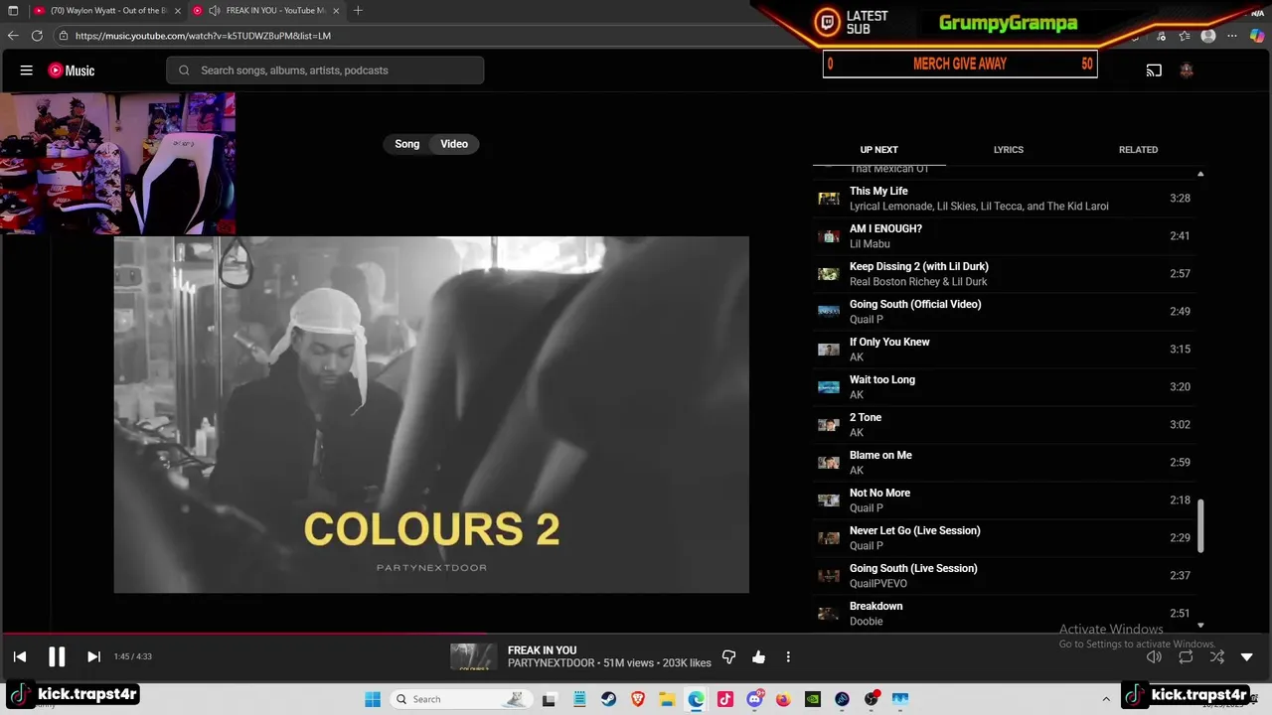The image size is (1272, 715).
Task: Refresh the page
Action: click(x=37, y=36)
